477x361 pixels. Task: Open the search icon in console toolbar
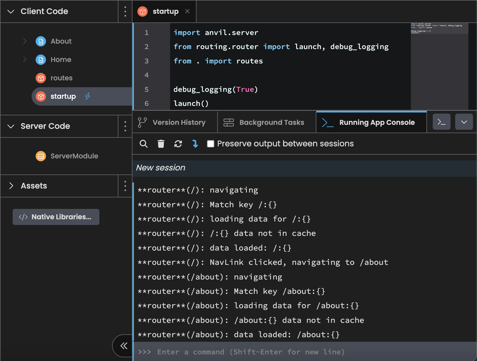coord(144,144)
